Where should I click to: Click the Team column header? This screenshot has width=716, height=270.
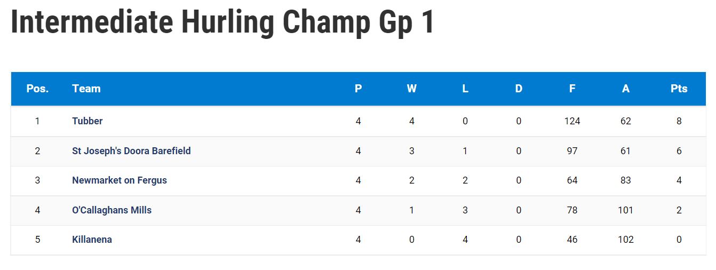click(86, 89)
